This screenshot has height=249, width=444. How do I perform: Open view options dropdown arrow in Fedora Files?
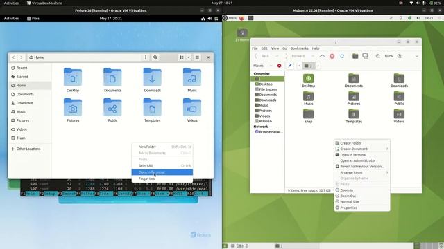click(189, 57)
